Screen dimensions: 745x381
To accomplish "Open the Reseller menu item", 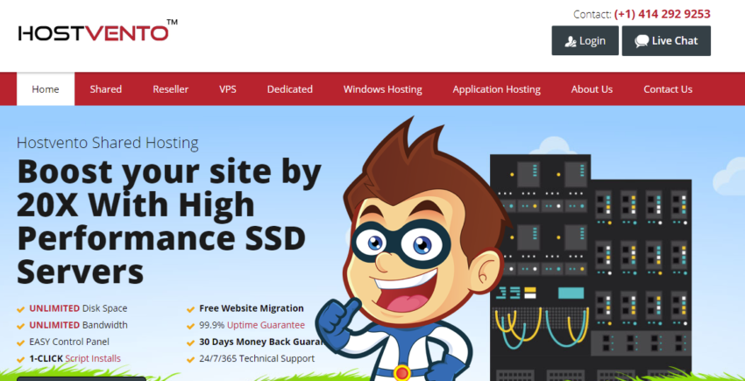I will 171,88.
